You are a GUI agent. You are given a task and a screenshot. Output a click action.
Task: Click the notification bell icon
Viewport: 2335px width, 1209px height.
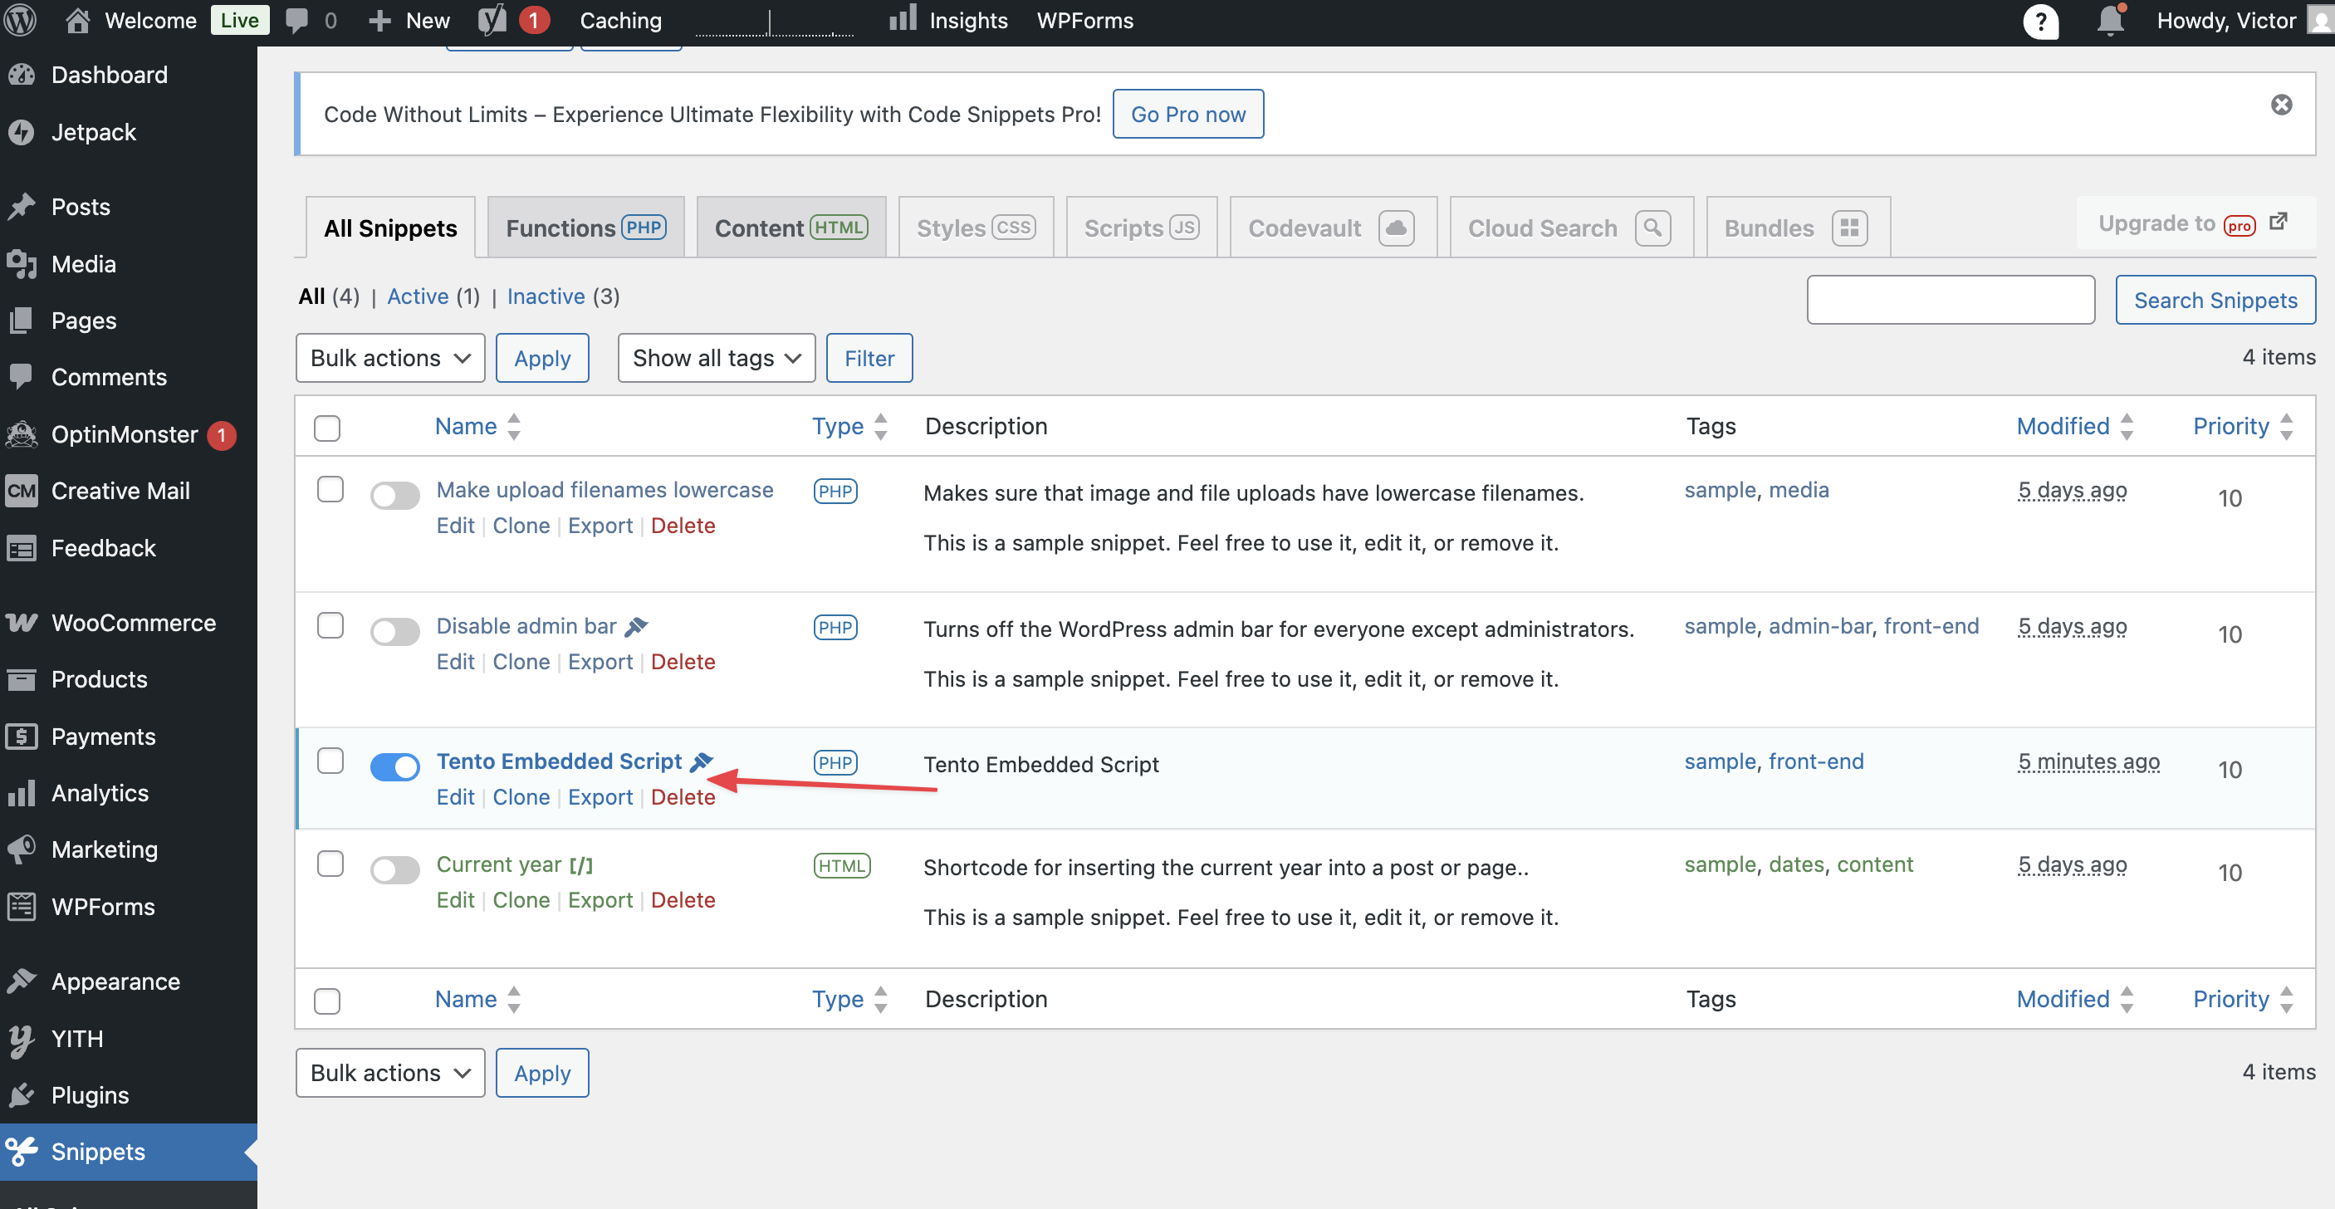2109,20
